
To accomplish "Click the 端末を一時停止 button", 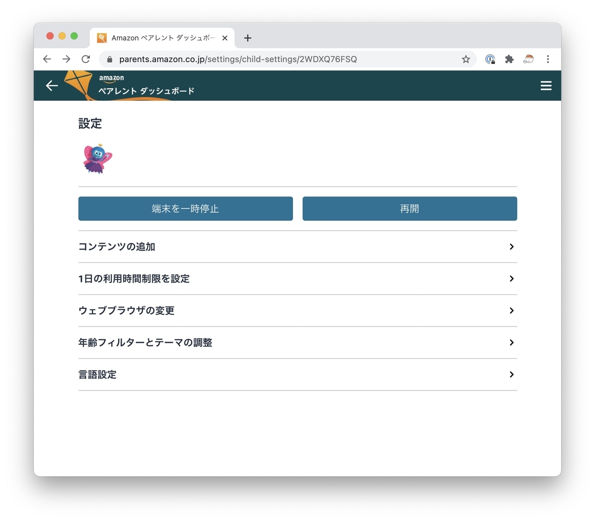I will (185, 208).
